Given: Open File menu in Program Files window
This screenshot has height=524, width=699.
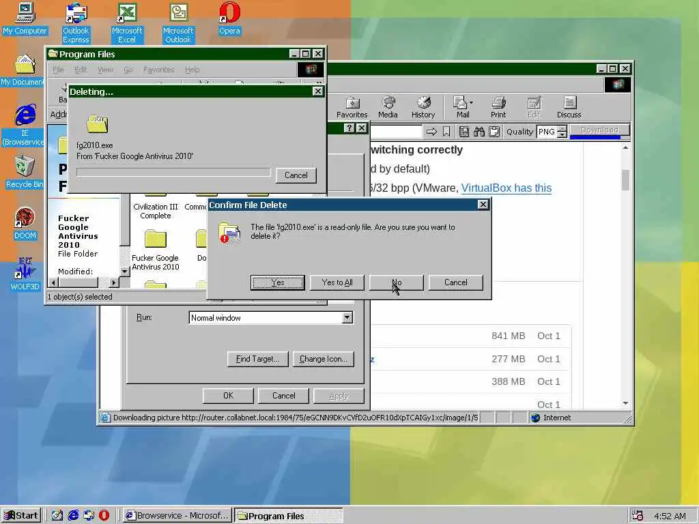Looking at the screenshot, I should click(x=59, y=70).
